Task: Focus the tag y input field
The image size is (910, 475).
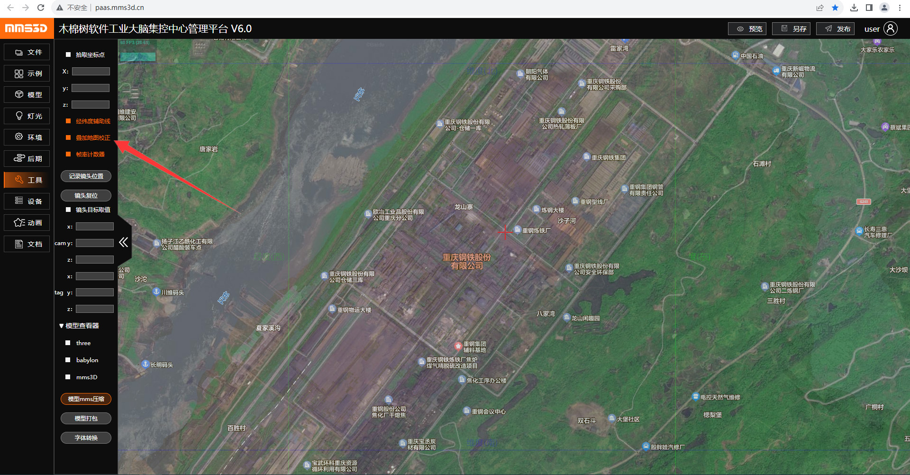Action: tap(95, 292)
